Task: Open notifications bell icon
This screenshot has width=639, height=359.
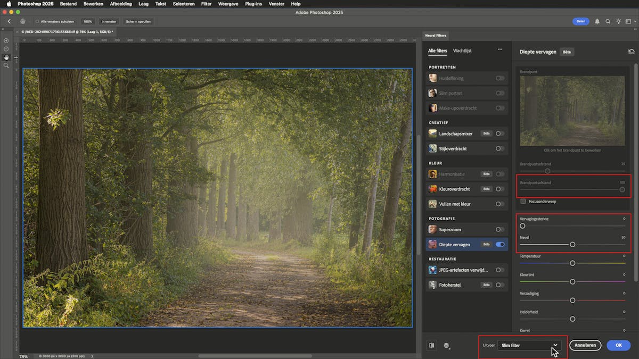Action: 597,21
